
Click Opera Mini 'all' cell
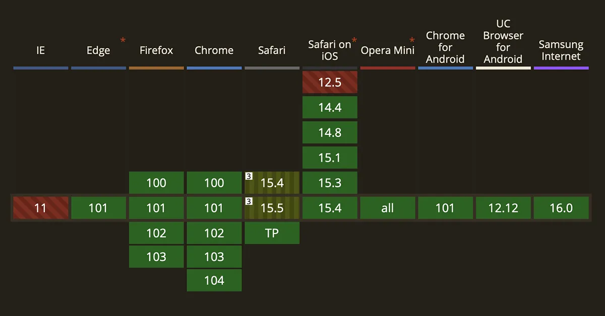point(388,208)
